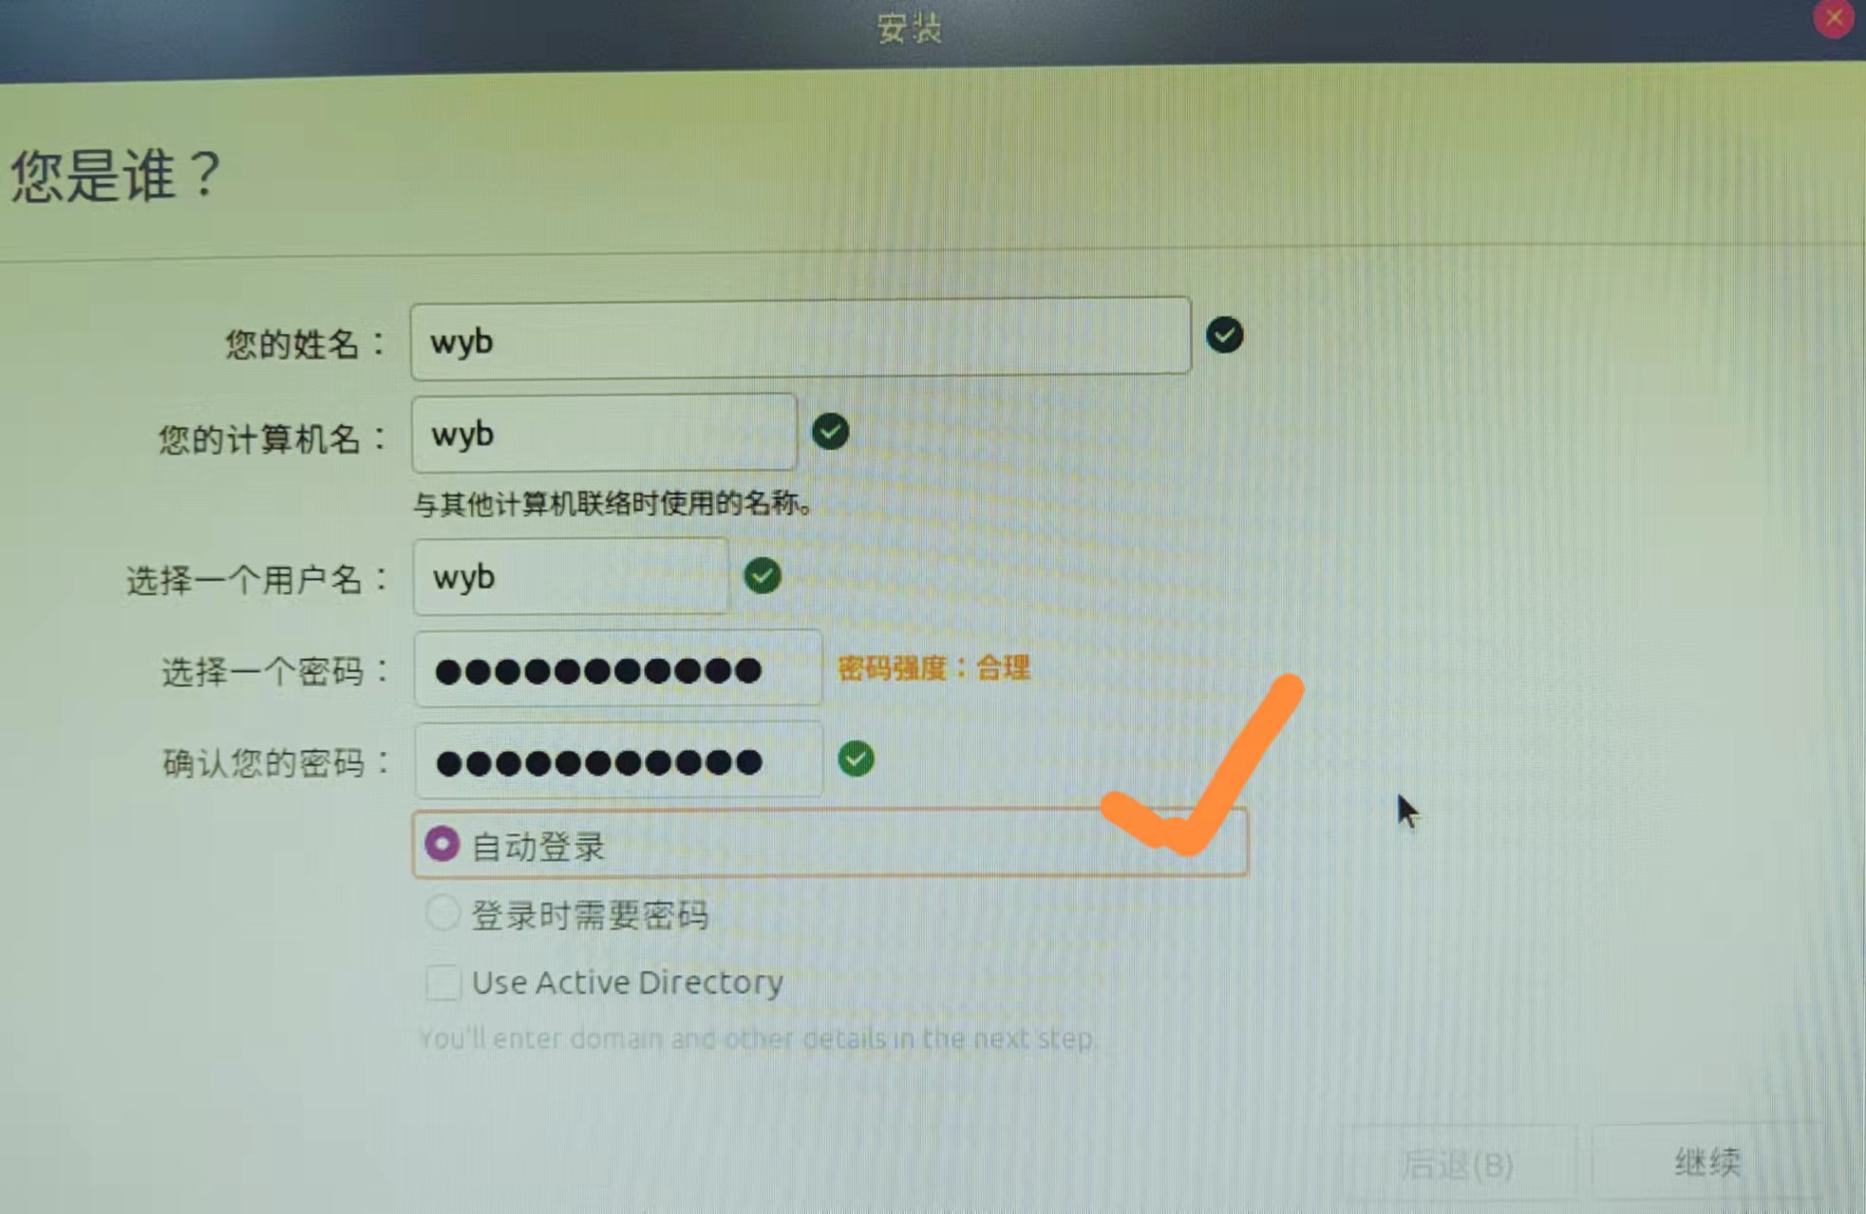Close the installer with the red X
Image resolution: width=1866 pixels, height=1214 pixels.
pyautogui.click(x=1833, y=19)
